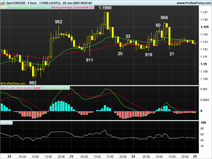The width and height of the screenshot is (212, 159).
Task: Click the RSI (13) indicator label
Action: click(5, 123)
